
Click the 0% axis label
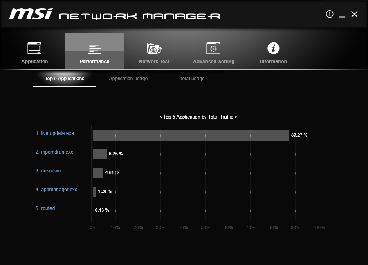(x=93, y=227)
